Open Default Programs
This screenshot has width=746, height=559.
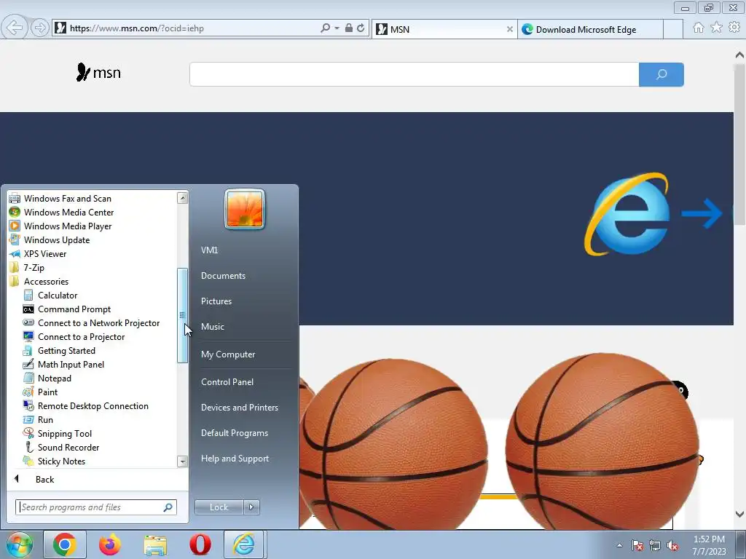pyautogui.click(x=234, y=433)
